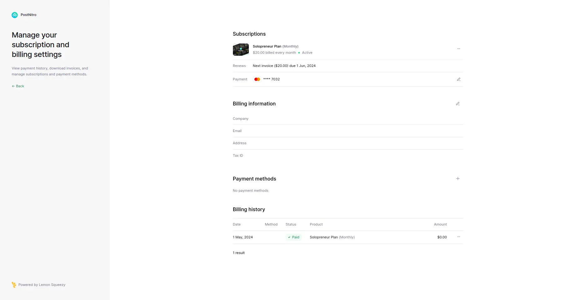Navigate back using the Back link
The image size is (578, 300).
(18, 86)
